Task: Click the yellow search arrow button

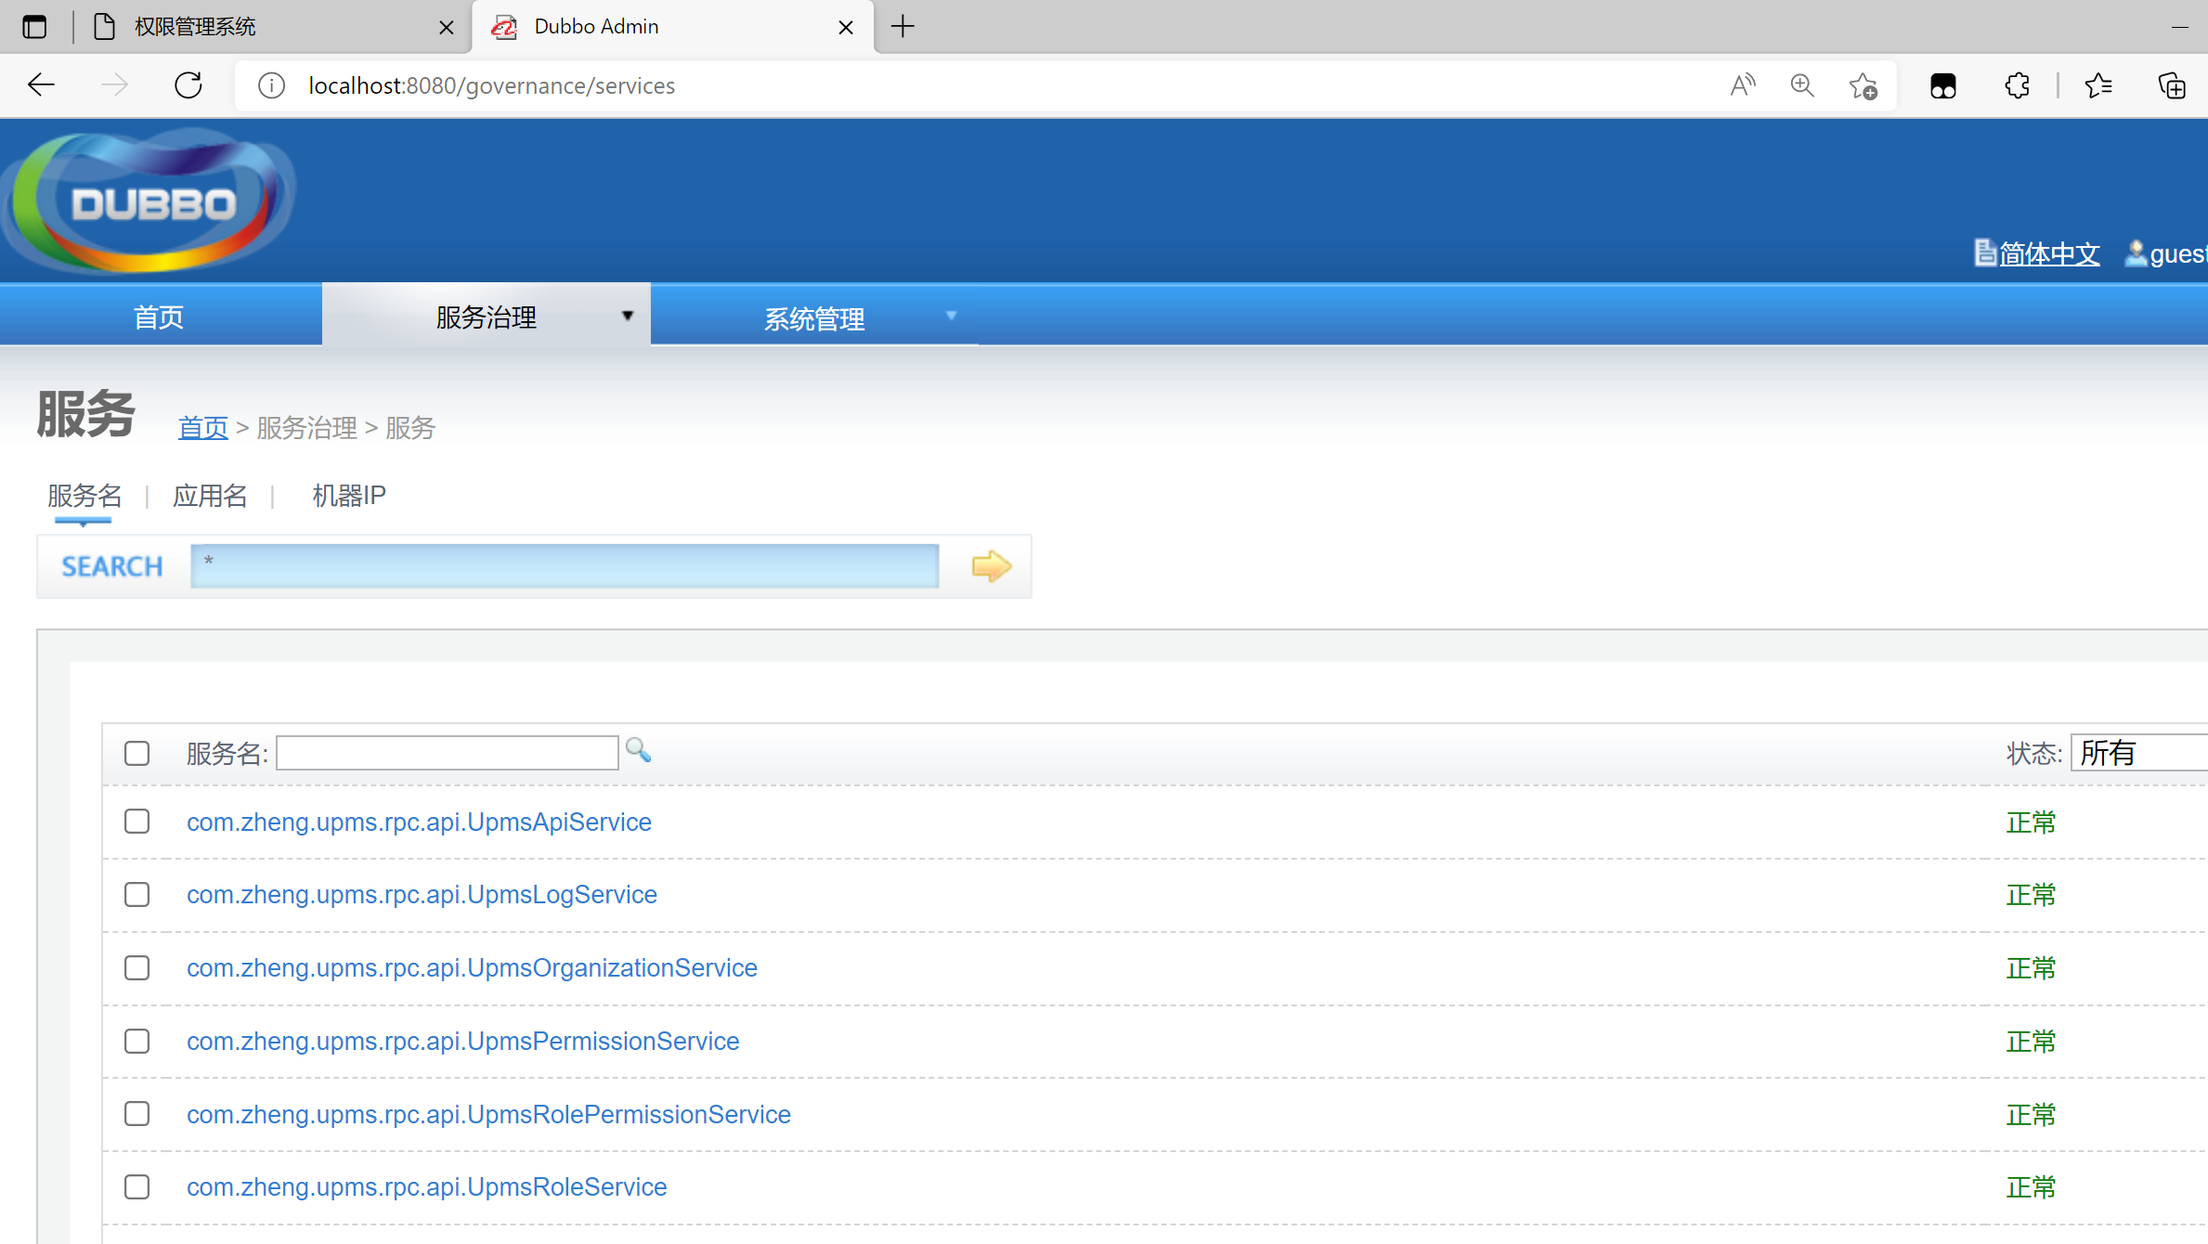Action: (x=991, y=565)
